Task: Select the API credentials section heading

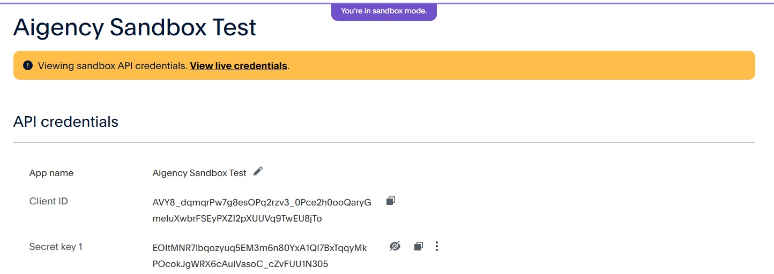Action: 66,122
